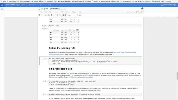Click row index 4720 in the X_valid table
This screenshot has width=178, height=100.
[x=51, y=42]
